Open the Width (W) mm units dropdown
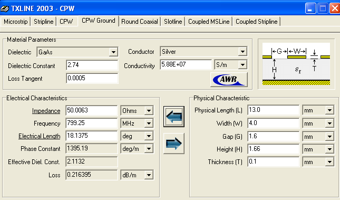340x200 pixels. point(329,123)
